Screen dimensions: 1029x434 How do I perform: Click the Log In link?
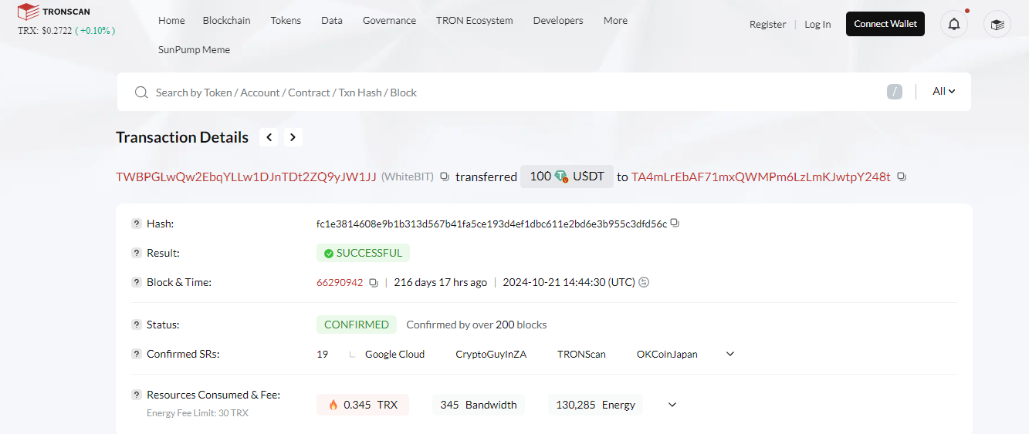817,25
